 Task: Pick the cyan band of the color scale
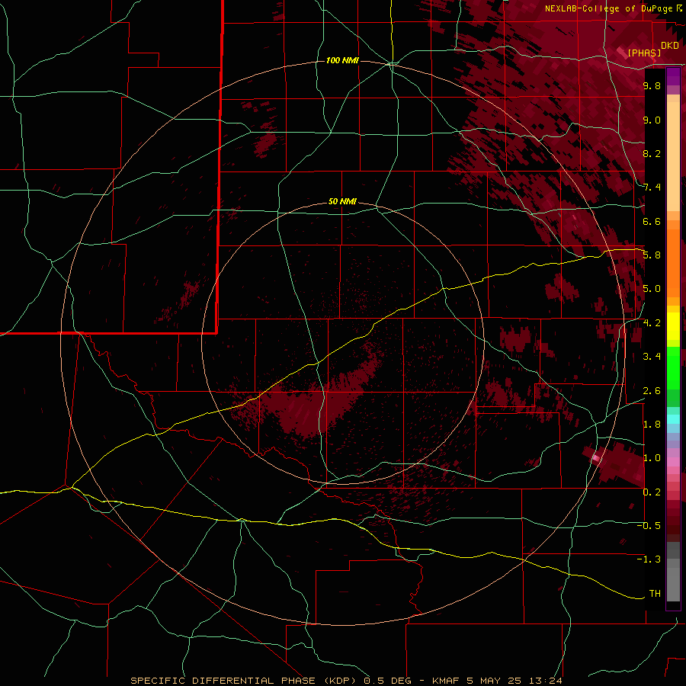coord(673,419)
